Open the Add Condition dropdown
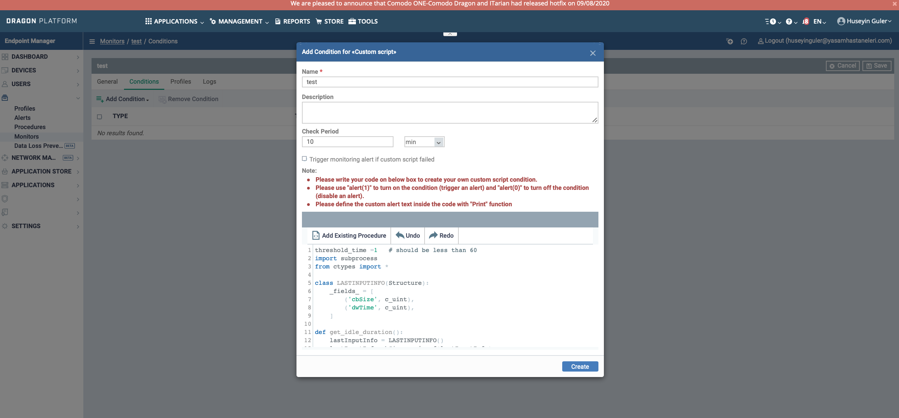Screen dimensions: 899x418 123,99
